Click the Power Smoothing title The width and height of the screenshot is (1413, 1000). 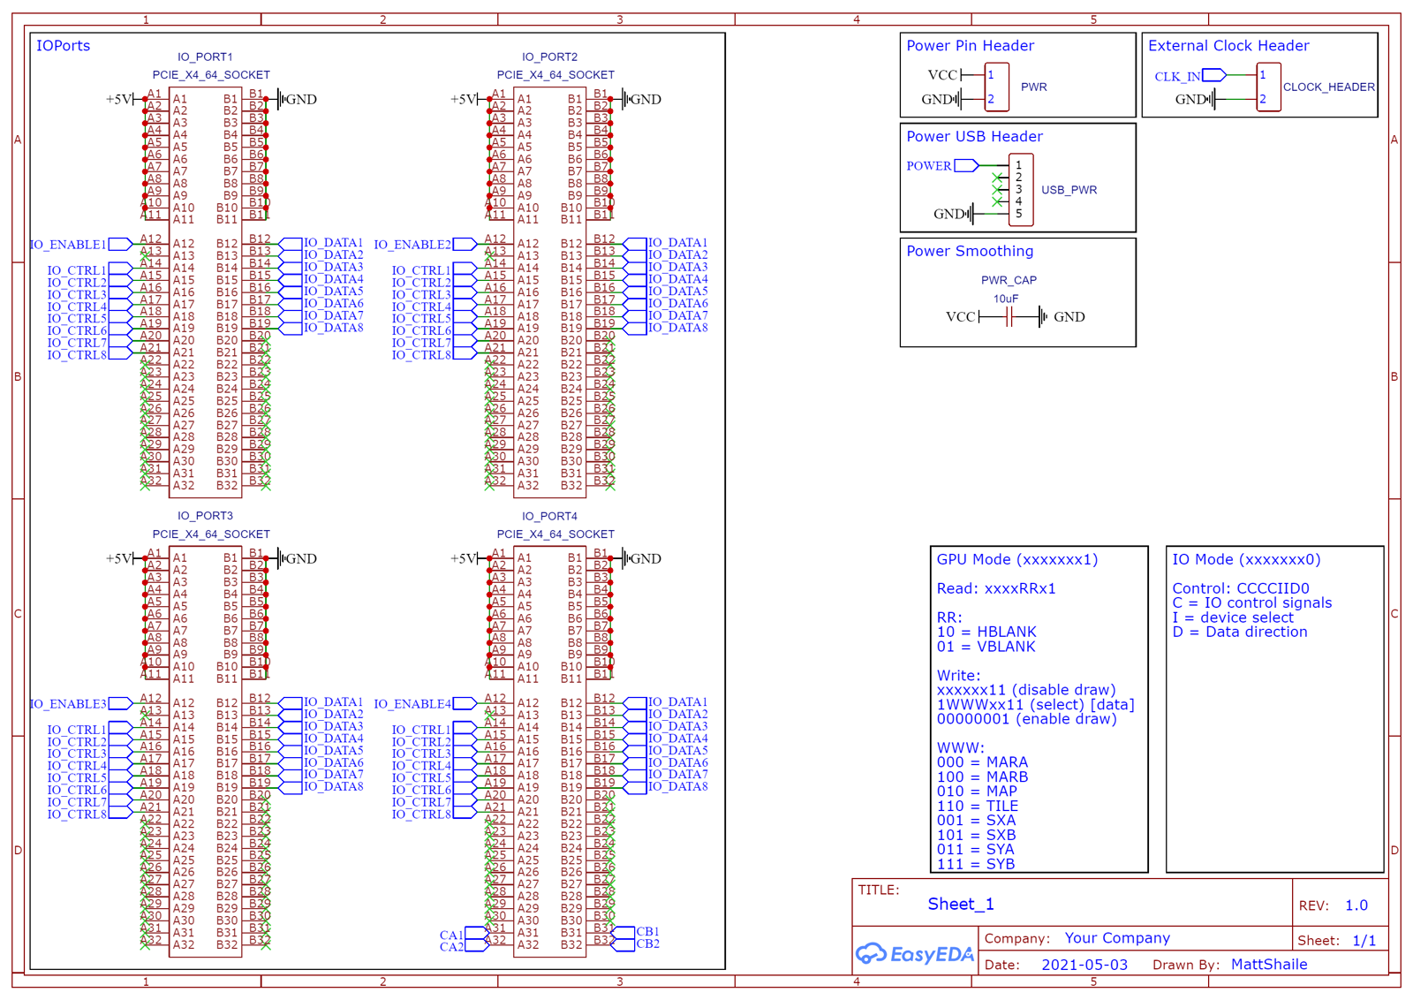click(x=970, y=252)
